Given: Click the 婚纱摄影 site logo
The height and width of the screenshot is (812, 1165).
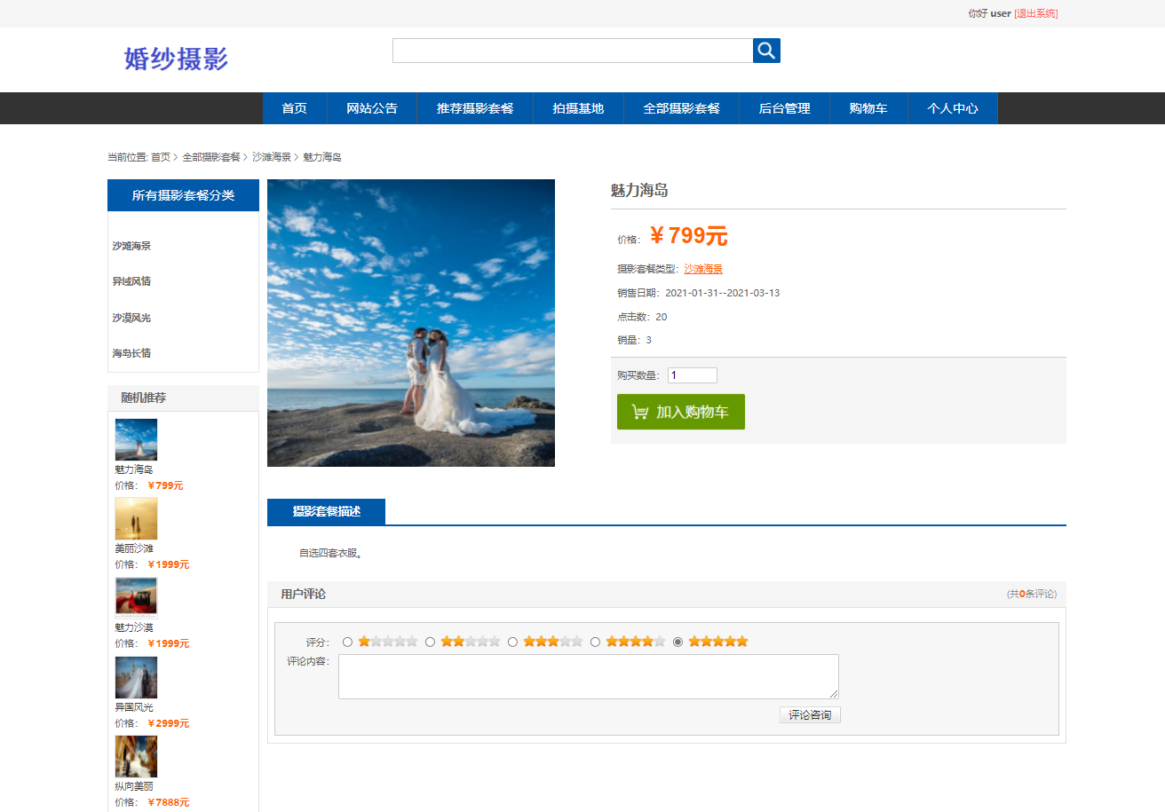Looking at the screenshot, I should [174, 59].
